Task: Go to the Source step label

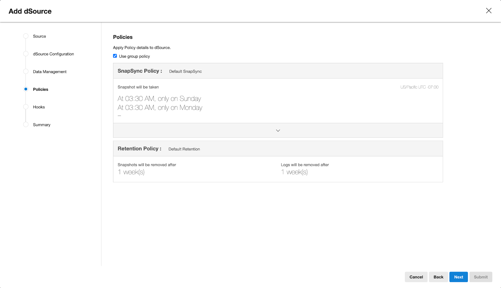Action: point(39,36)
